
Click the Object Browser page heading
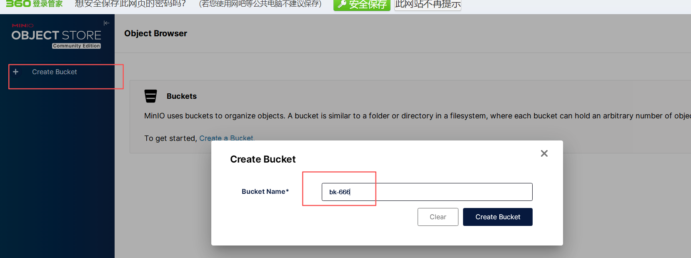coord(156,33)
